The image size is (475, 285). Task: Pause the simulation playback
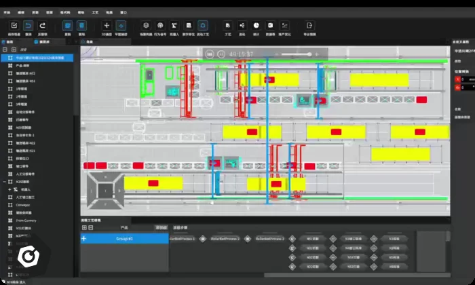click(221, 54)
